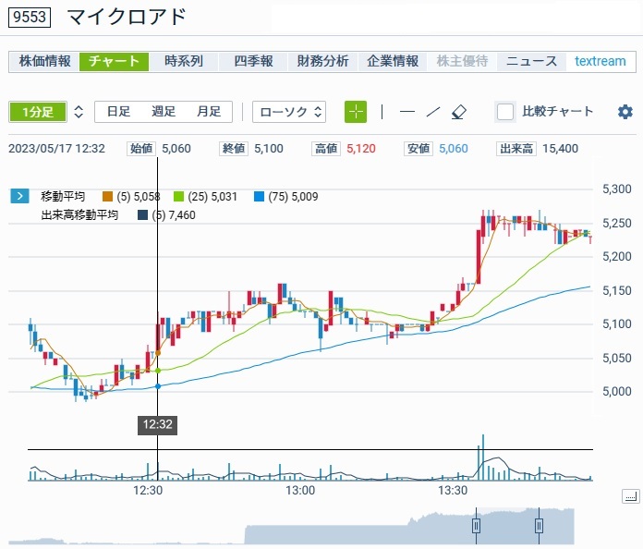Click the eraser tool icon
The image size is (643, 549).
coord(459,112)
